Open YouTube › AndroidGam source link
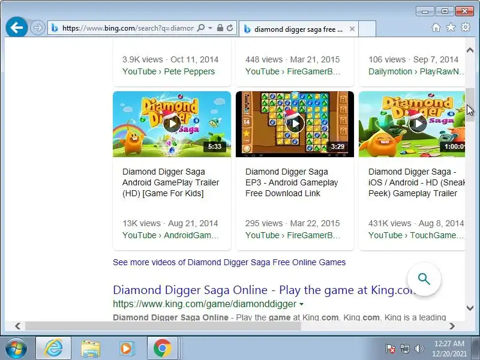The image size is (480, 360). (x=170, y=235)
